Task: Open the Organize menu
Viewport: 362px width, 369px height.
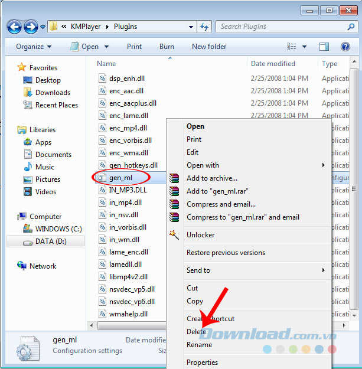Action: (34, 47)
